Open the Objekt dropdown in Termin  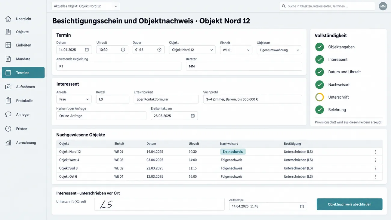tap(192, 50)
